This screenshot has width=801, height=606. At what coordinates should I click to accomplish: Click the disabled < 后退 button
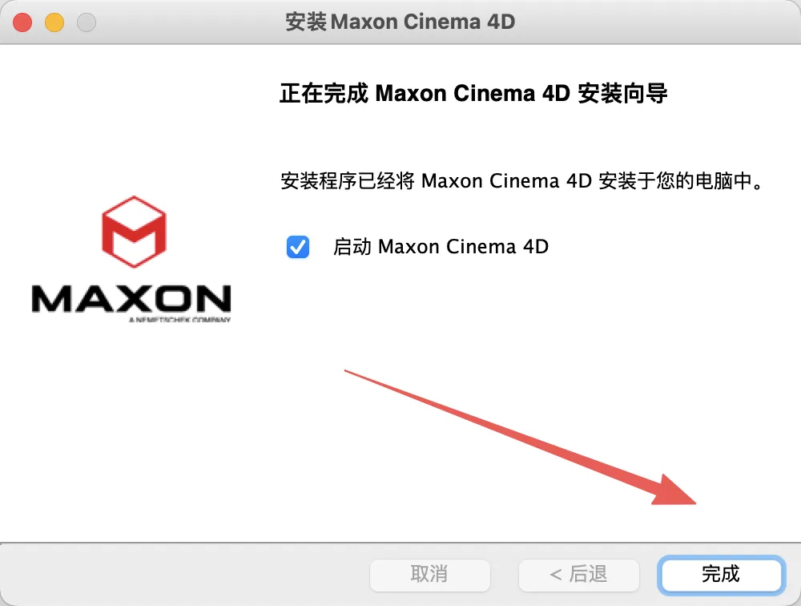click(579, 575)
